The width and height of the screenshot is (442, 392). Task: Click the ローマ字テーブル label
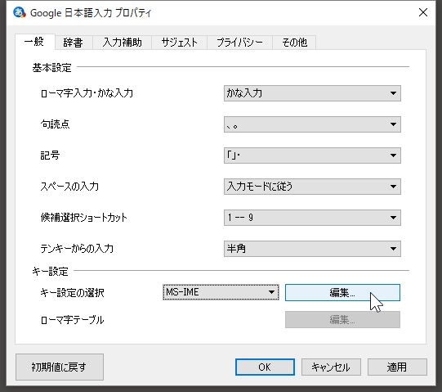click(x=72, y=320)
